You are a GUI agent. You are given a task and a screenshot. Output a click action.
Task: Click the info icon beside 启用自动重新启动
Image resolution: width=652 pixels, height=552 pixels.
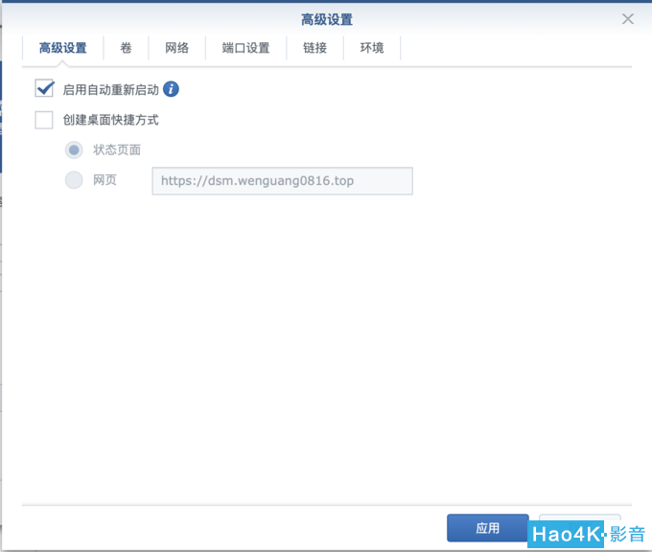(171, 89)
